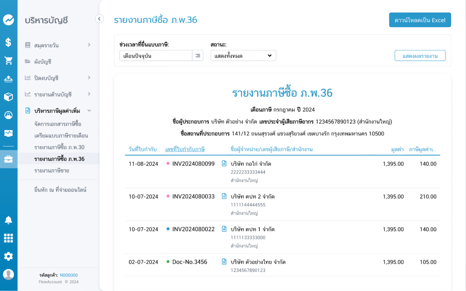Open document icon for INV2024080099

pos(224,164)
